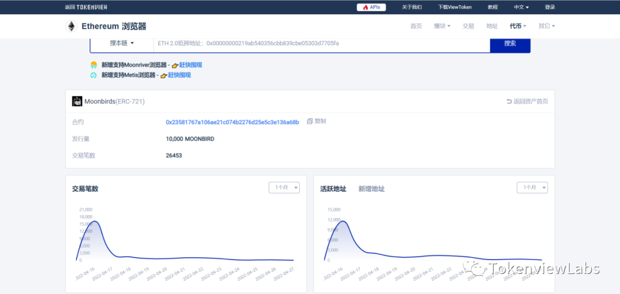Viewport: 620px width, 294px height.
Task: Click the Ethereum logo icon
Action: tap(71, 26)
